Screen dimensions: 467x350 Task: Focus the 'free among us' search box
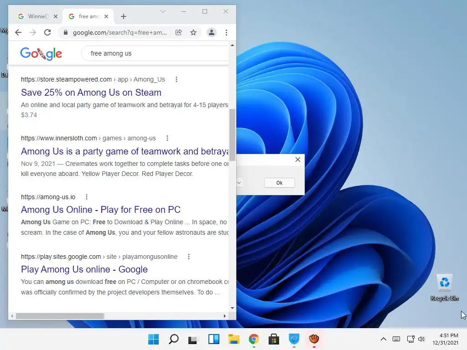(x=155, y=53)
